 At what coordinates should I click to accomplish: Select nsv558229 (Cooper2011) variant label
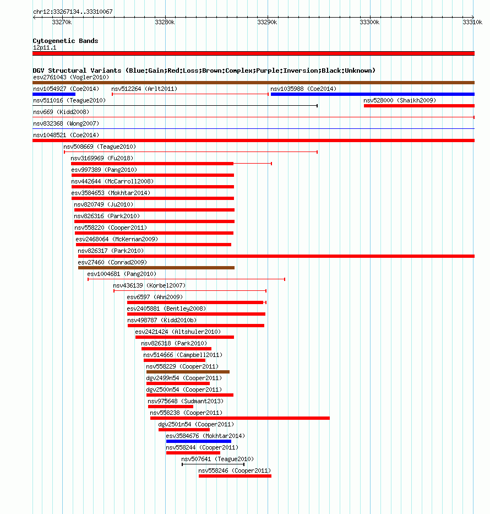pos(182,367)
